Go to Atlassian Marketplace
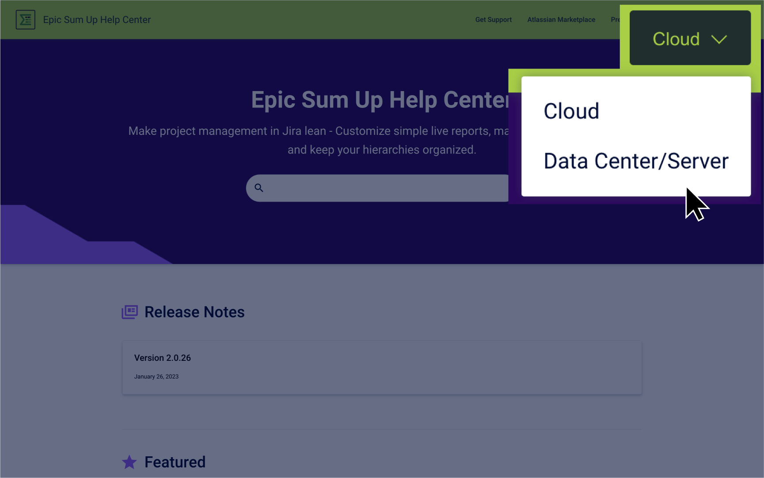This screenshot has width=764, height=478. (x=561, y=20)
